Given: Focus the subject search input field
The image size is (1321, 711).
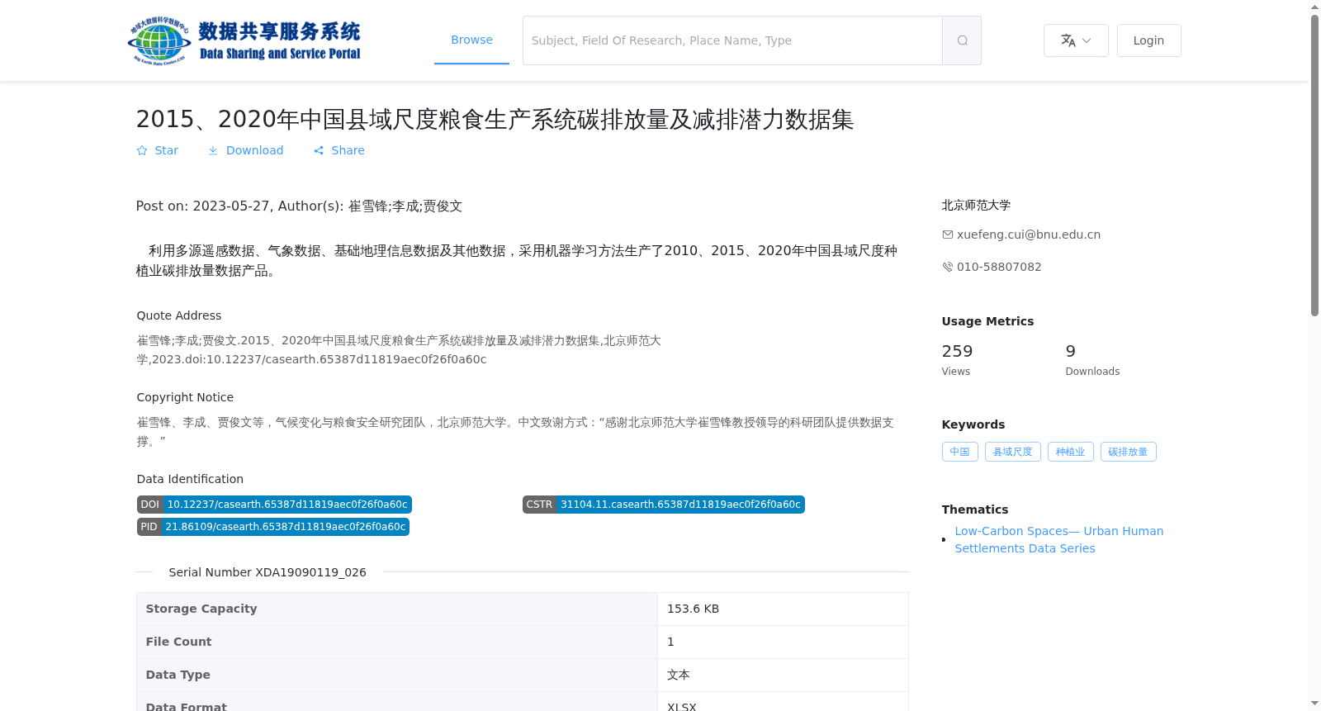Looking at the screenshot, I should [732, 40].
